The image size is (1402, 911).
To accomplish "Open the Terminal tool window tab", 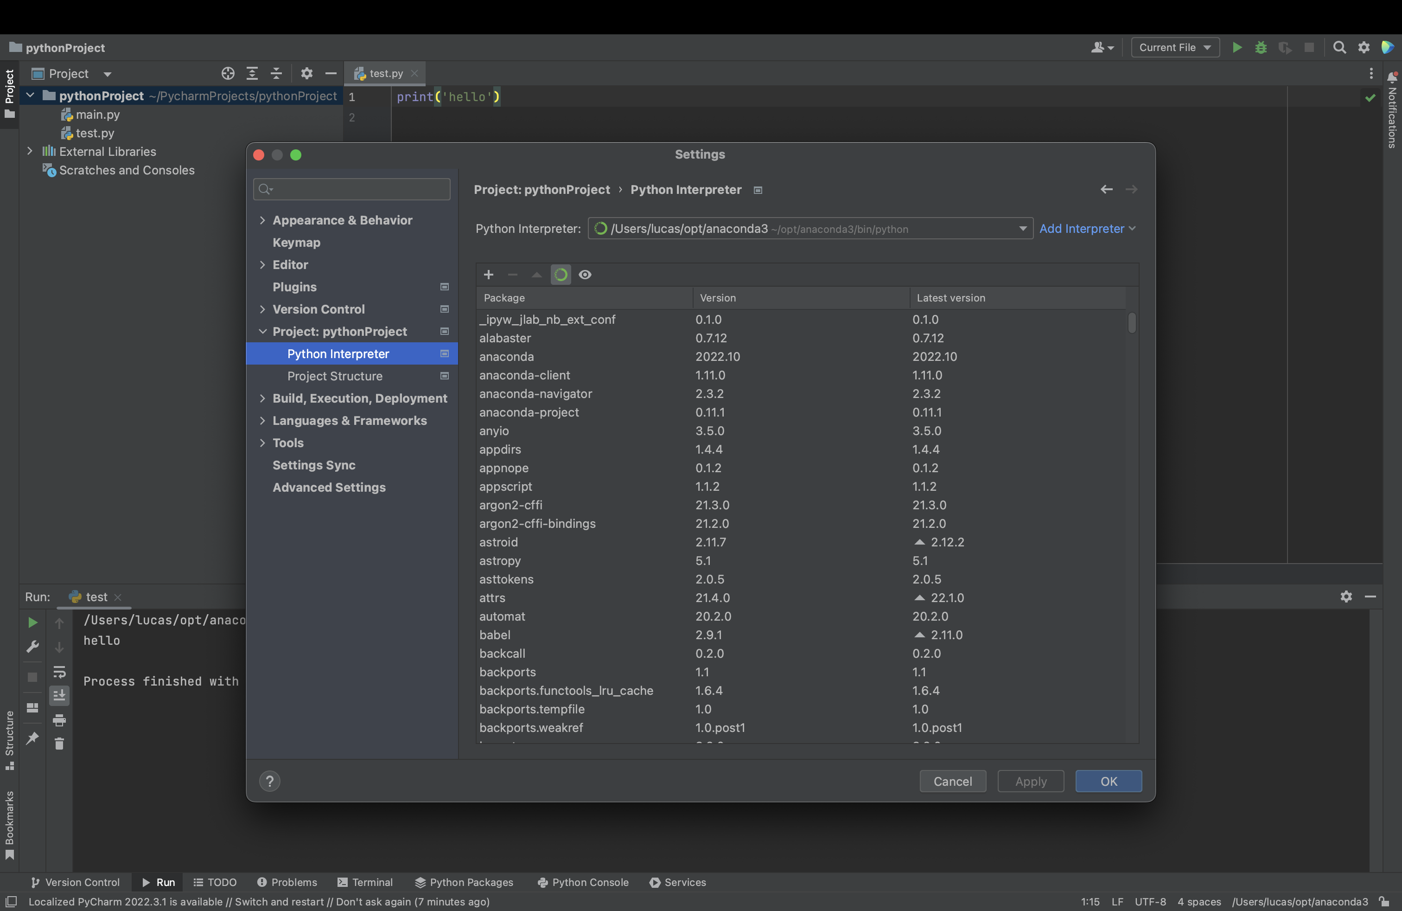I will 365,882.
